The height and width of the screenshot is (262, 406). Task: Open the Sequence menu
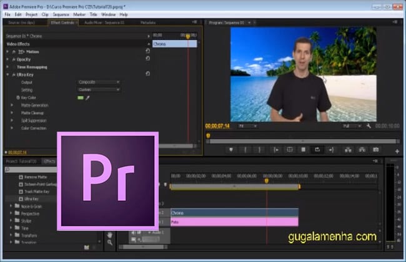(61, 14)
